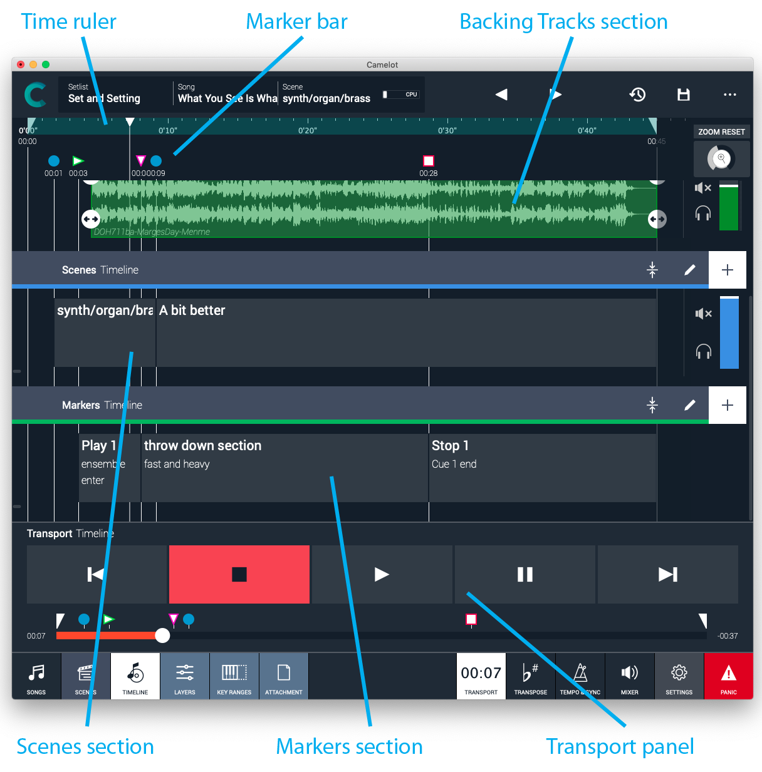
Task: Mute the backing track
Action: [702, 187]
